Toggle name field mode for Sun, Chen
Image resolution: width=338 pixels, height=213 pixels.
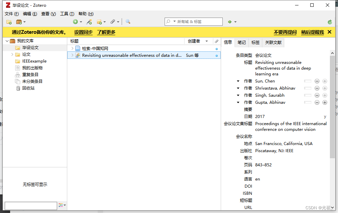coord(308,81)
